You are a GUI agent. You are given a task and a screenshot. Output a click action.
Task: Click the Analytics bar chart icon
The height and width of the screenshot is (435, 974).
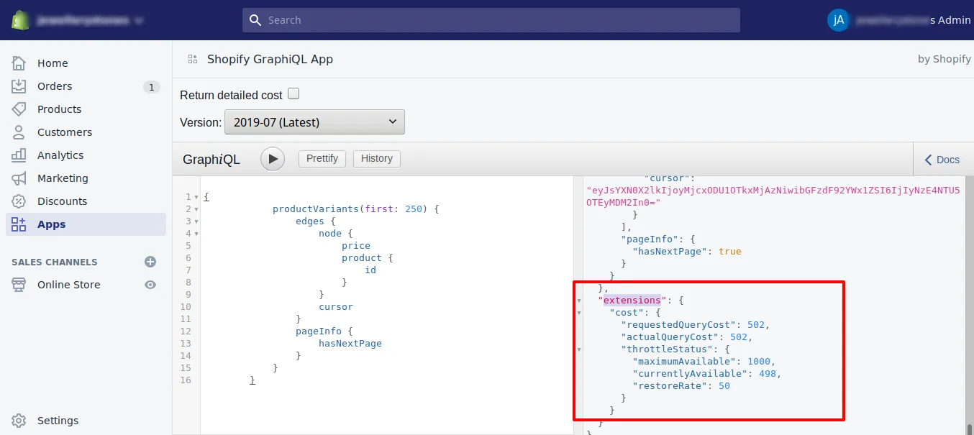click(x=19, y=155)
